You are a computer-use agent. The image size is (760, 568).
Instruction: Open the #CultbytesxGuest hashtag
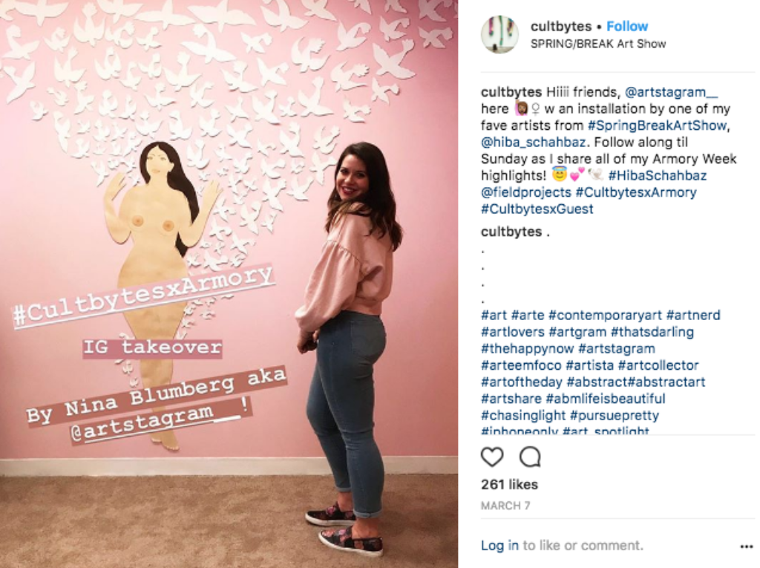tap(537, 209)
